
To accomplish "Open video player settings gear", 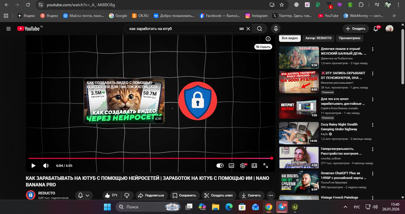I will click(x=243, y=166).
